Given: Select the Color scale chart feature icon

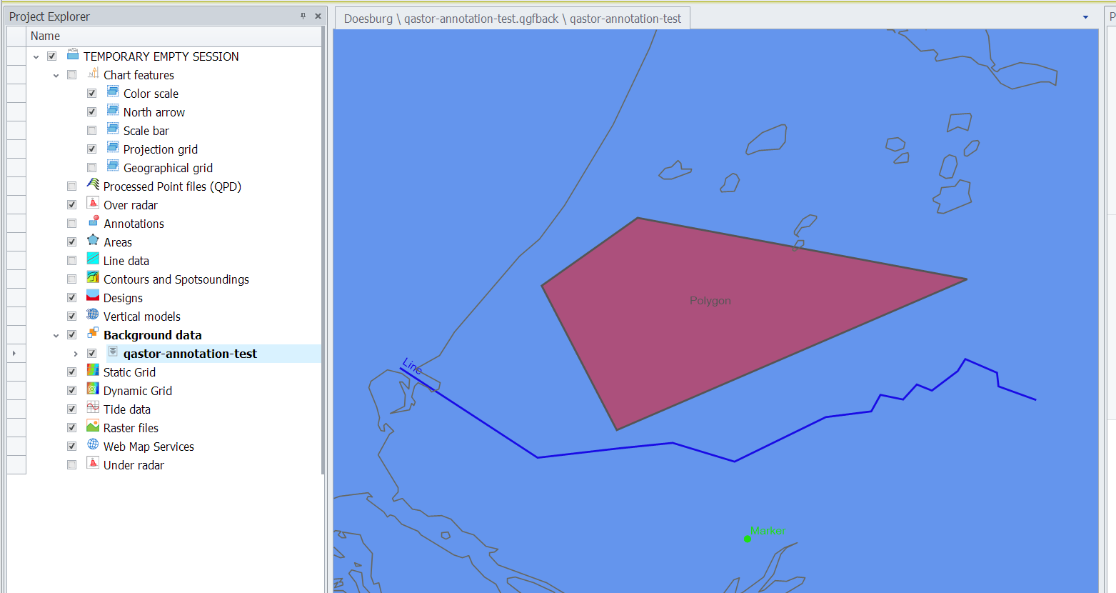Looking at the screenshot, I should pos(112,93).
